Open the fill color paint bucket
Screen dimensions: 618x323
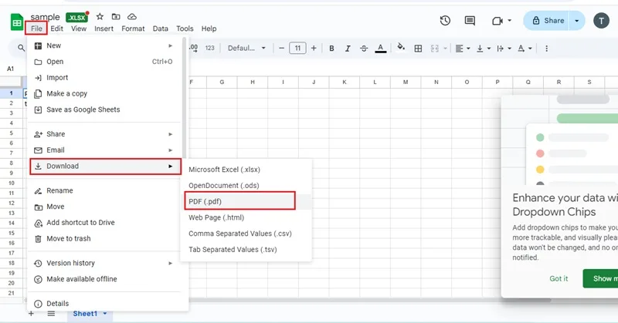(x=401, y=48)
